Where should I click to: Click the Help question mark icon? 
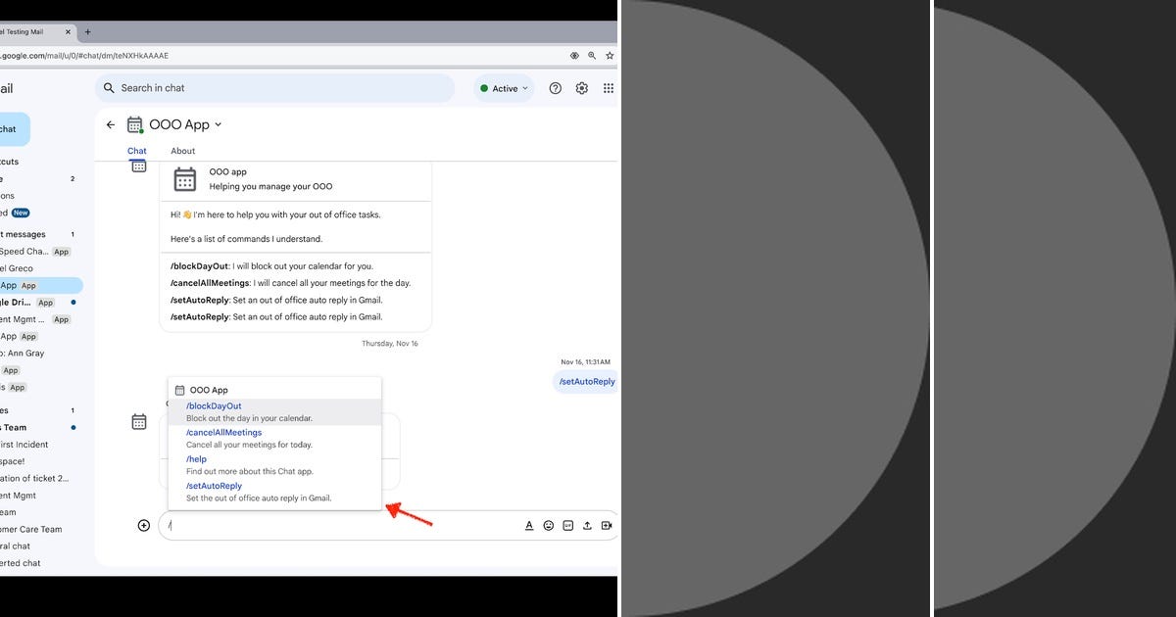pos(555,87)
